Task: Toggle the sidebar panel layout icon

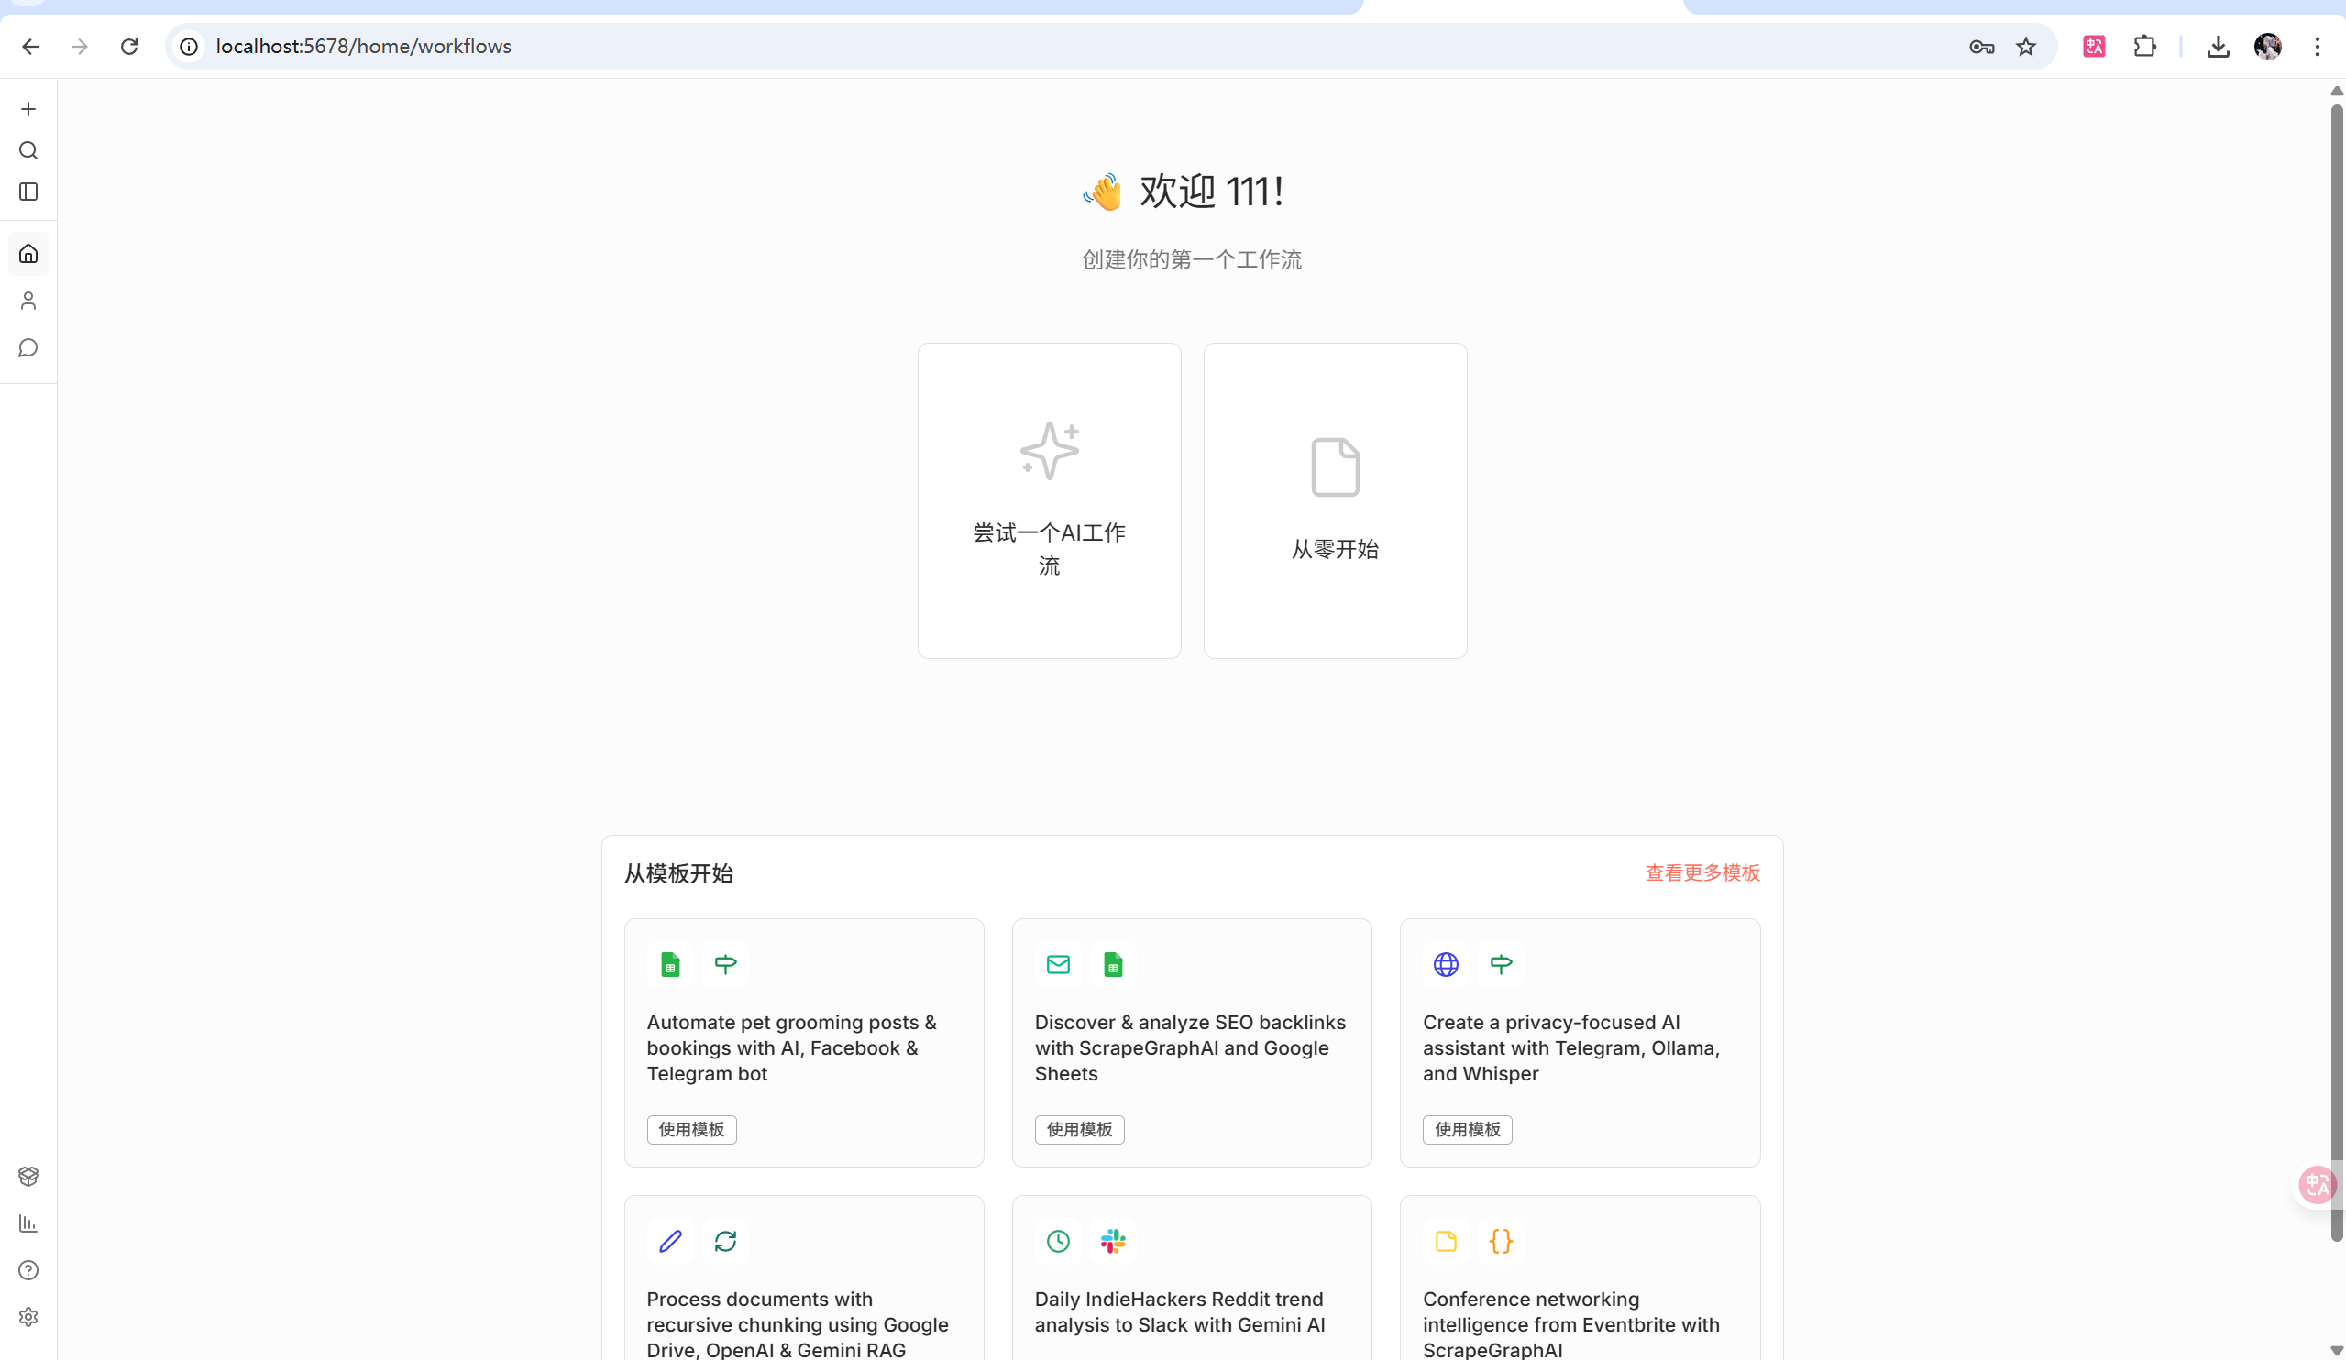Action: tap(28, 192)
